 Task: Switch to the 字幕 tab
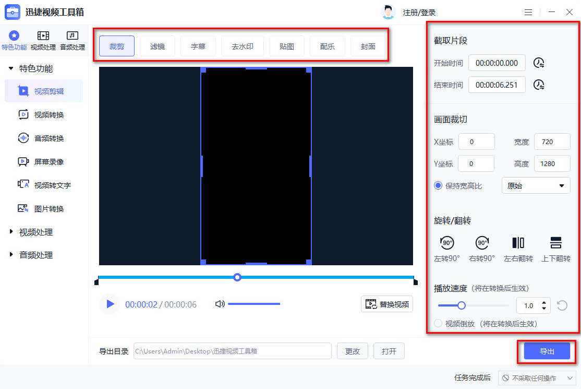pyautogui.click(x=198, y=46)
